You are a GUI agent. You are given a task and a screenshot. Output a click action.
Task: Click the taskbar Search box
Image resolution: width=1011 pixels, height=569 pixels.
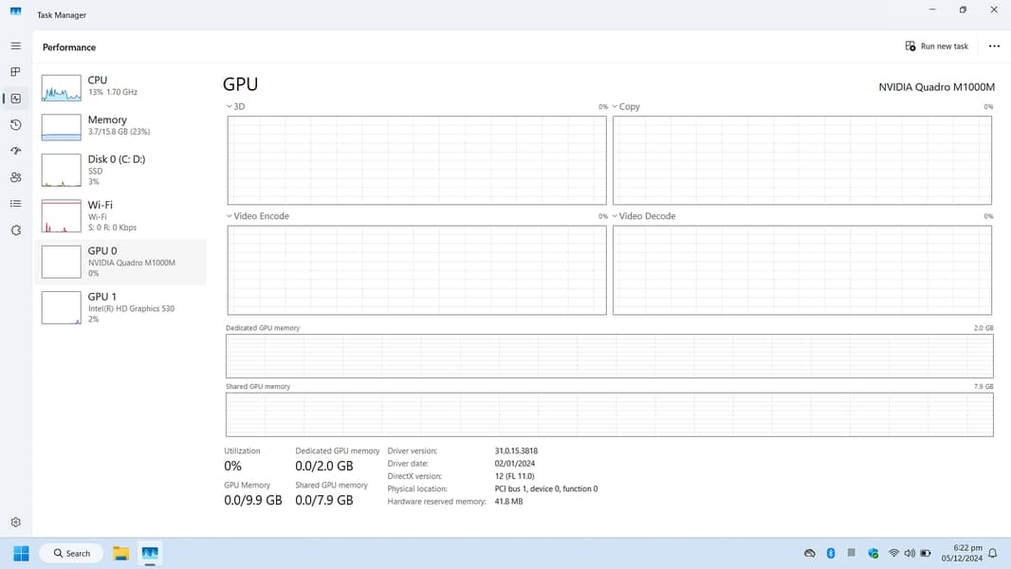72,553
